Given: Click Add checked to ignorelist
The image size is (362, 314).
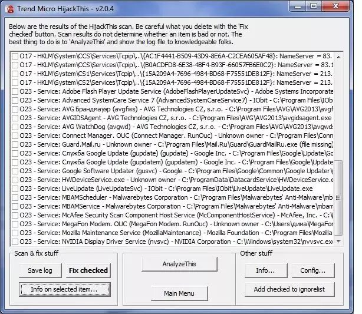Looking at the screenshot, I should coord(289,289).
